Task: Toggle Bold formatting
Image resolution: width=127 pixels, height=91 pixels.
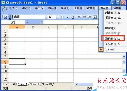Action: coord(62,17)
